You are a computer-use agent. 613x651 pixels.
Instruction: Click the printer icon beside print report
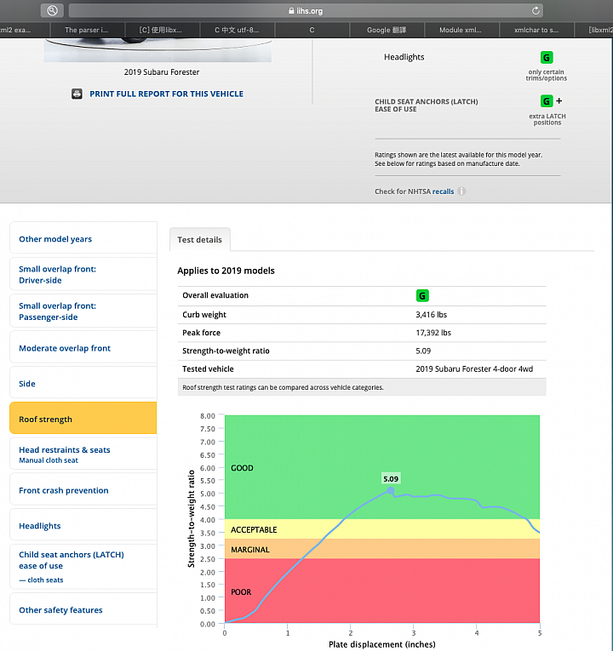click(x=77, y=94)
